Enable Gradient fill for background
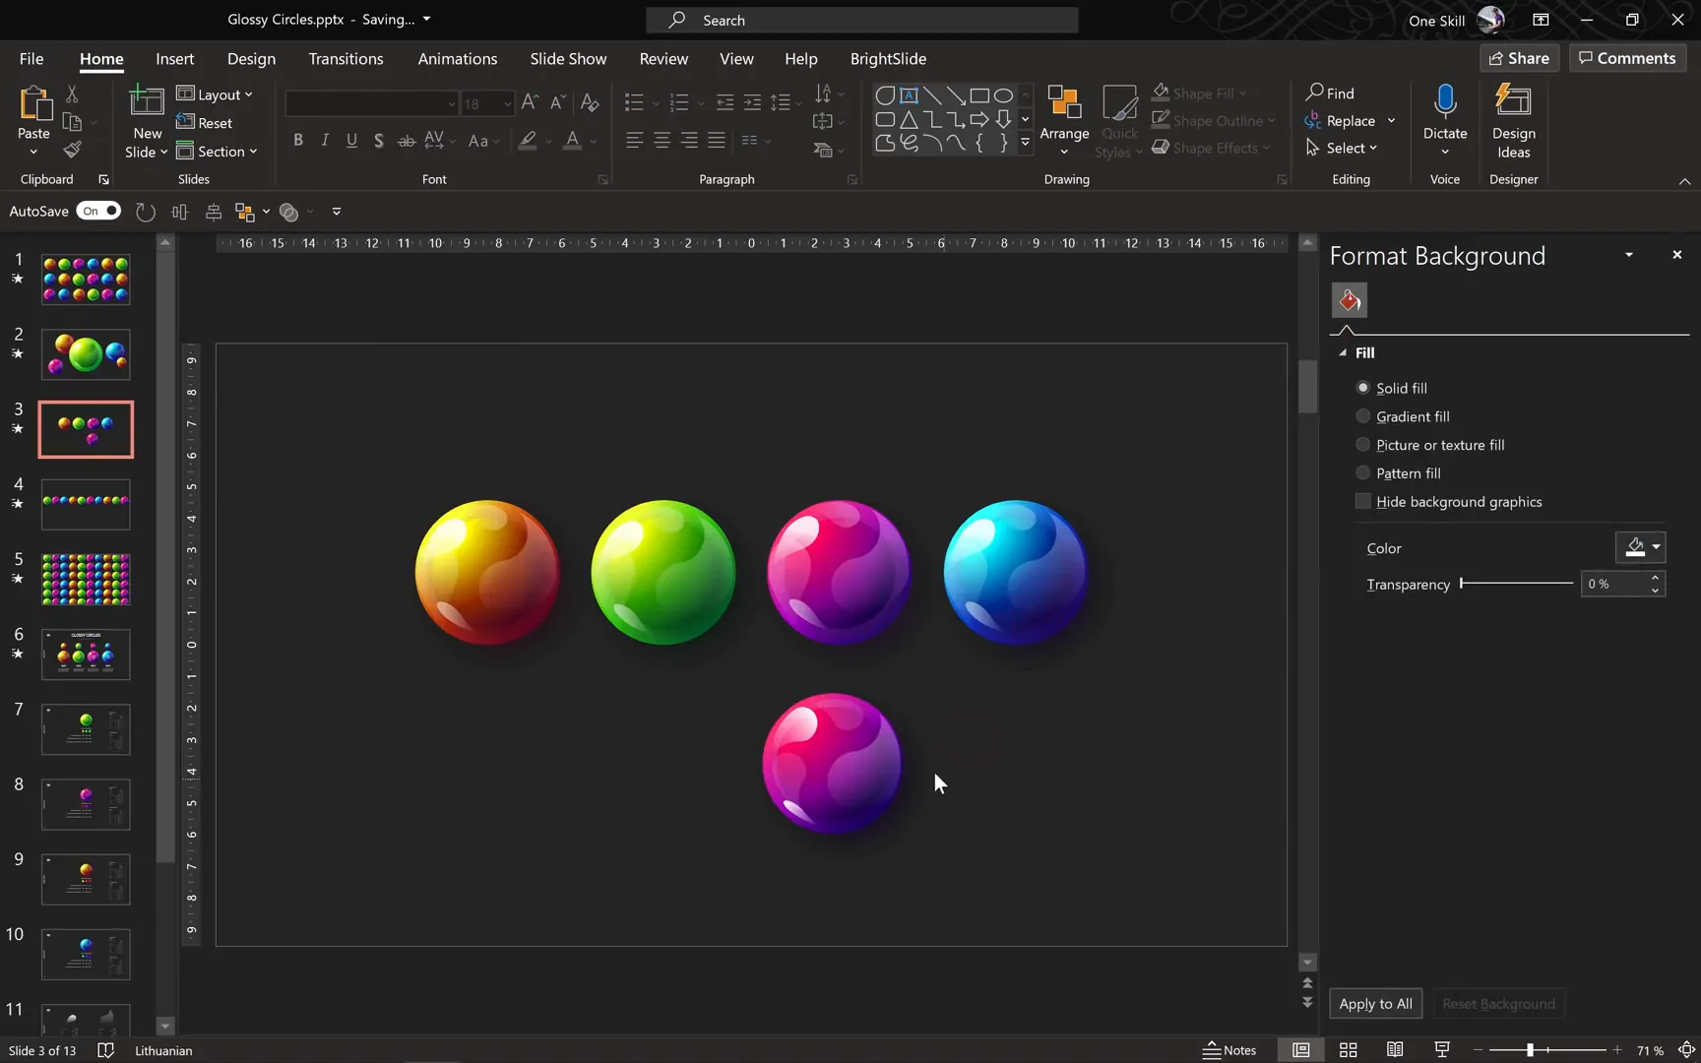This screenshot has height=1063, width=1701. (1363, 415)
